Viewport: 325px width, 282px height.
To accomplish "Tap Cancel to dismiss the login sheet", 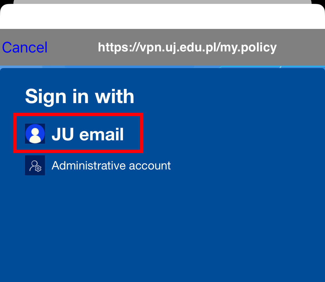I will 25,47.
